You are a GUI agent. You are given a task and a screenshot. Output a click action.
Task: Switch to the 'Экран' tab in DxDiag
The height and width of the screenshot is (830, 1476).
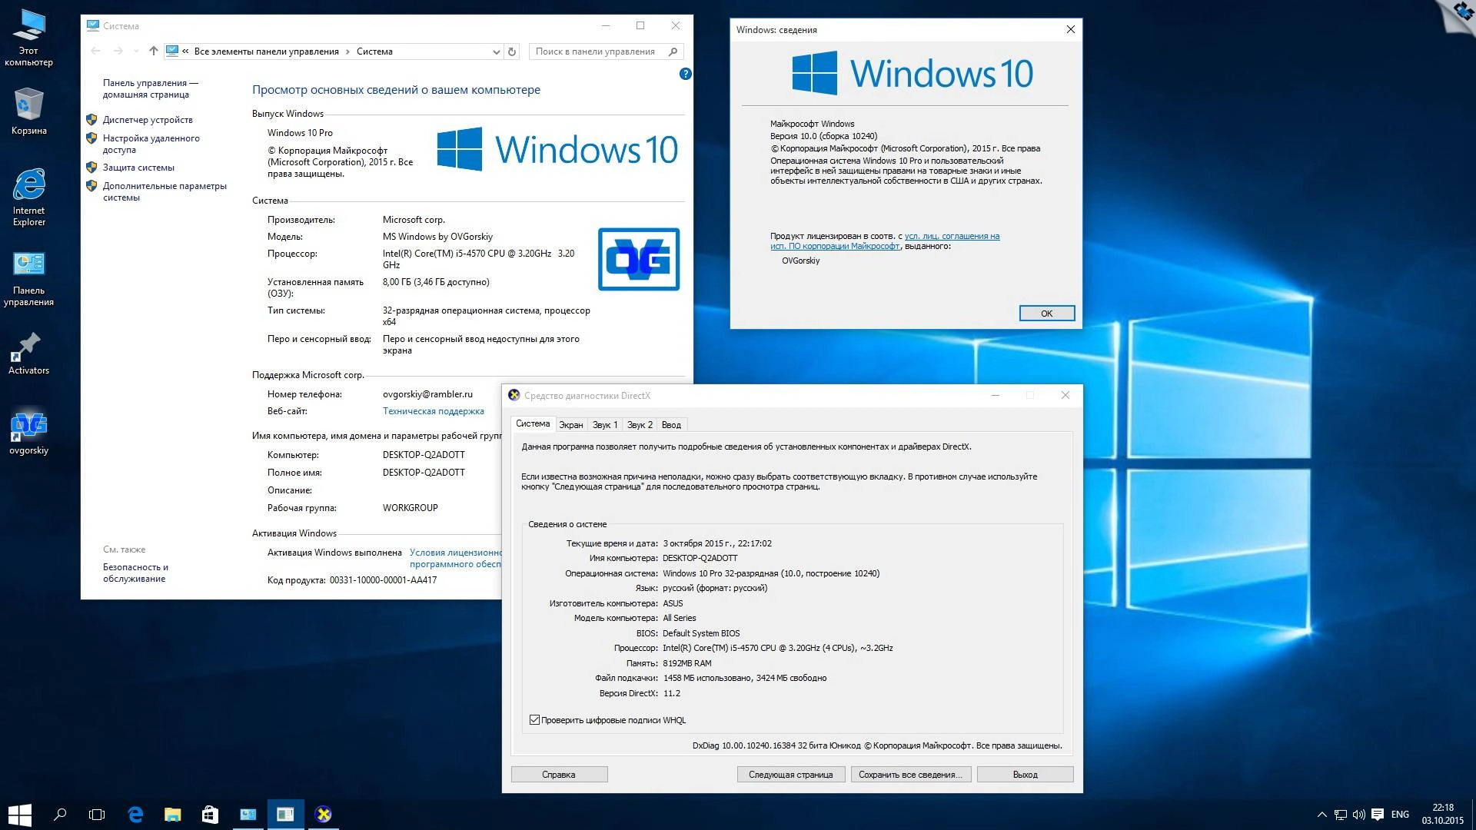pyautogui.click(x=570, y=424)
